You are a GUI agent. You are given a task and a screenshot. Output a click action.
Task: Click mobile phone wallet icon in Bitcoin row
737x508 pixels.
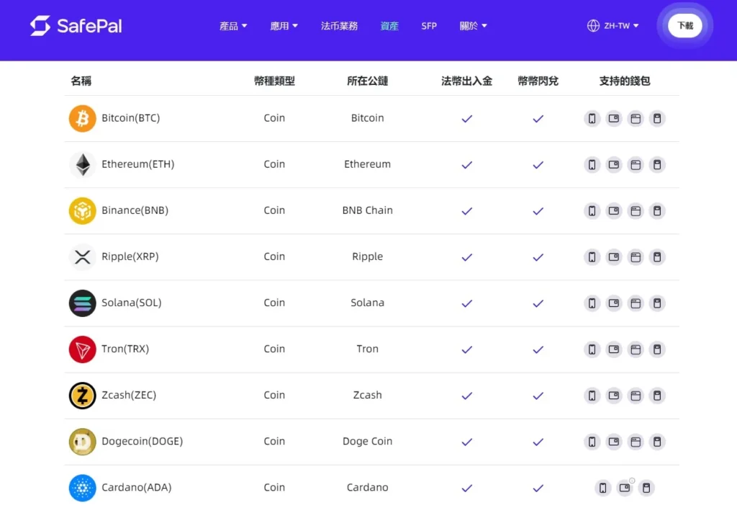click(592, 118)
